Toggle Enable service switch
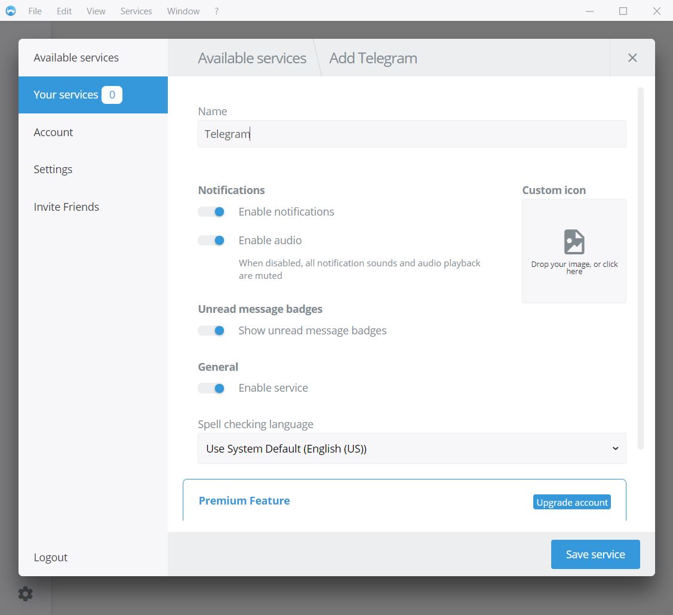Image resolution: width=673 pixels, height=615 pixels. [x=211, y=388]
